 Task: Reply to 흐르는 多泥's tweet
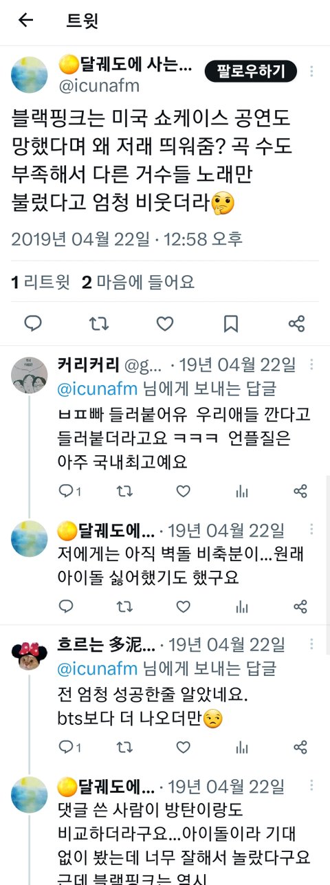(x=66, y=747)
